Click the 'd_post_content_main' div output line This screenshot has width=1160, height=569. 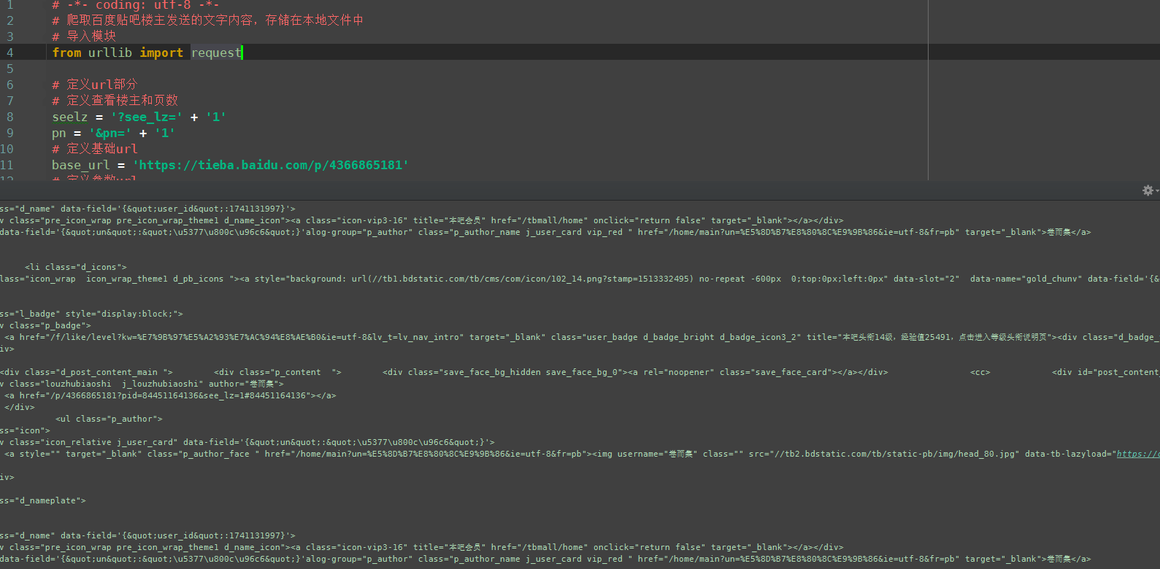coord(580,372)
